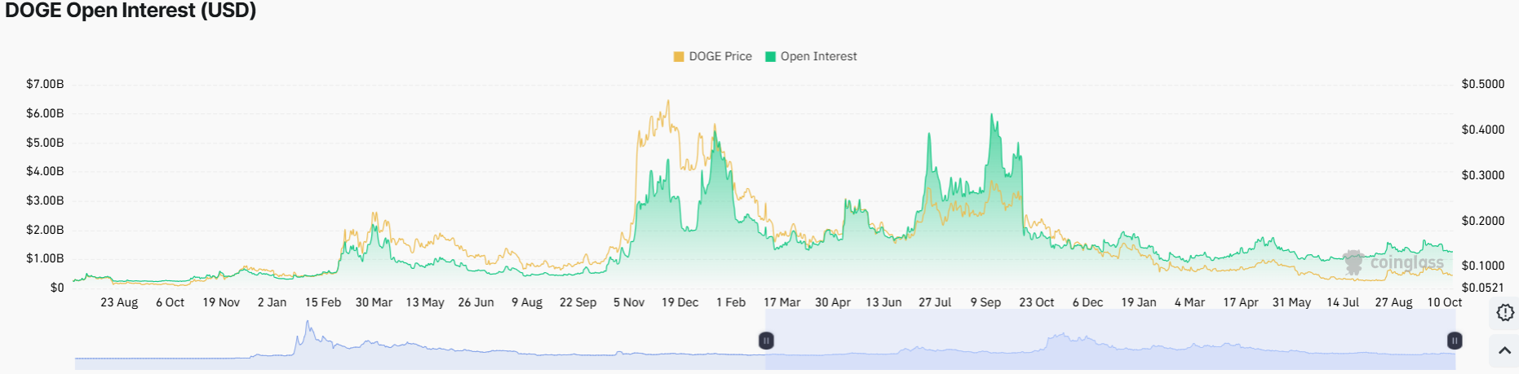Image resolution: width=1519 pixels, height=374 pixels.
Task: Click the yellow DOGE Price legend swatch
Action: [x=679, y=56]
